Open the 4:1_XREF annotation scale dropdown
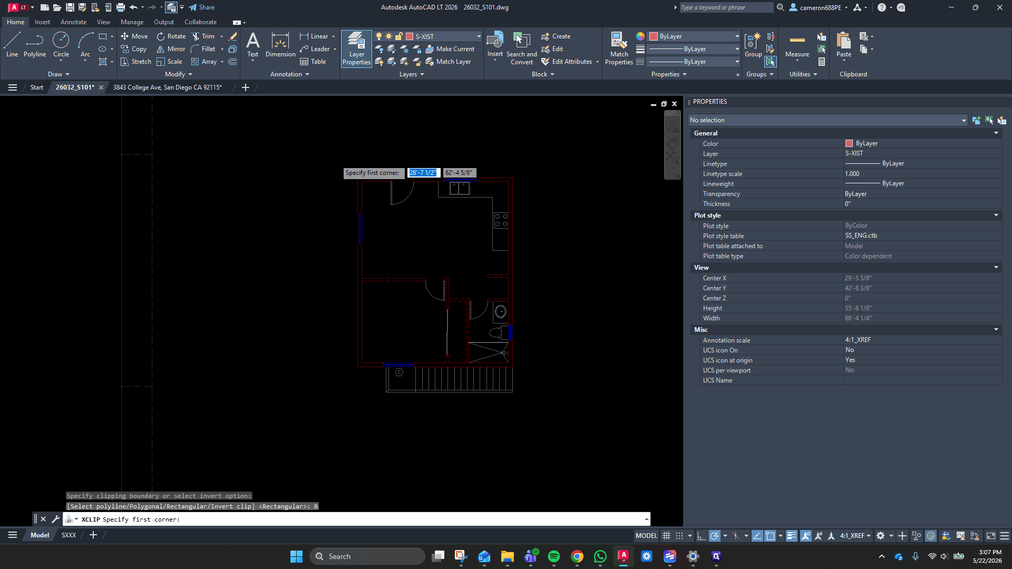Screen dimensions: 1012x569 855,536
